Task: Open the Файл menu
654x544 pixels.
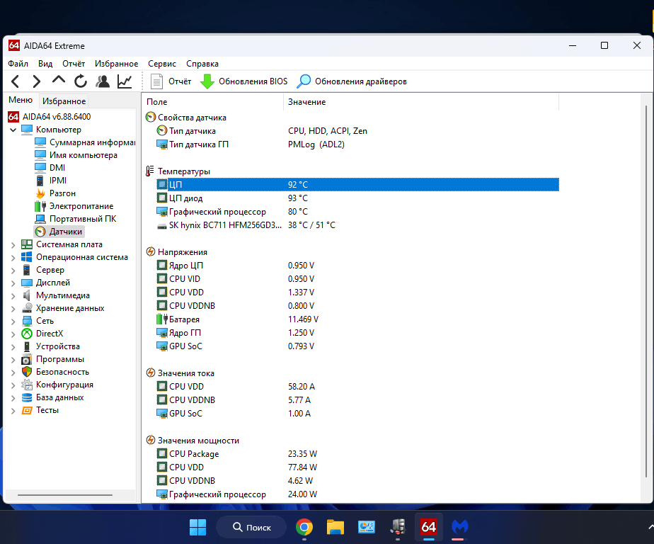Action: [18, 64]
